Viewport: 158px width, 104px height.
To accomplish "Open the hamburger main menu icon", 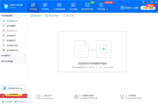I will tap(144, 2).
